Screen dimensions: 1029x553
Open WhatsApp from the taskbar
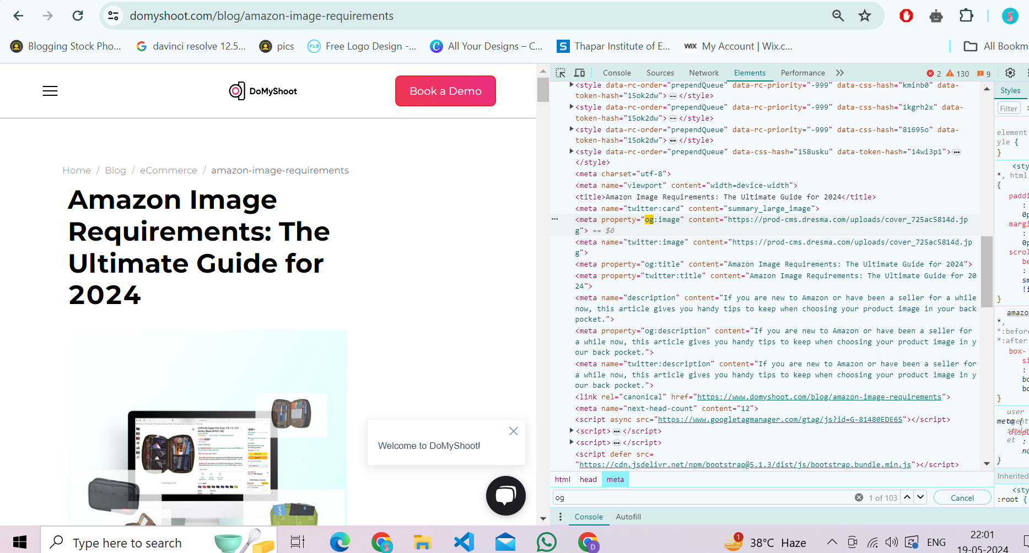pos(546,543)
